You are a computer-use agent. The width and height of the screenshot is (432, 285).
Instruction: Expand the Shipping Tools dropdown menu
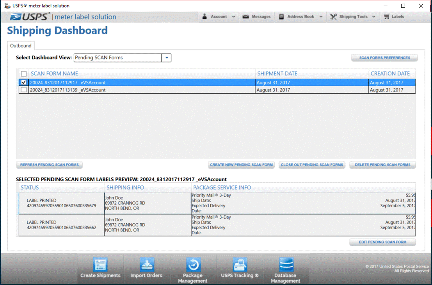353,17
